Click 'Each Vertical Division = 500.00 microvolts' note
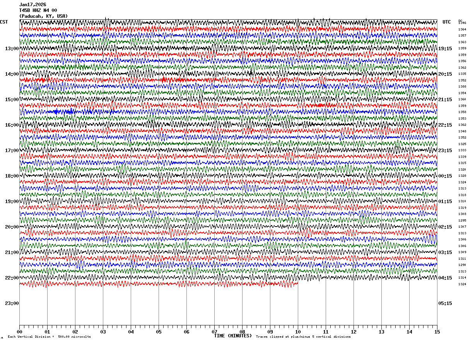Image resolution: width=468 pixels, height=342 pixels. pos(50,337)
